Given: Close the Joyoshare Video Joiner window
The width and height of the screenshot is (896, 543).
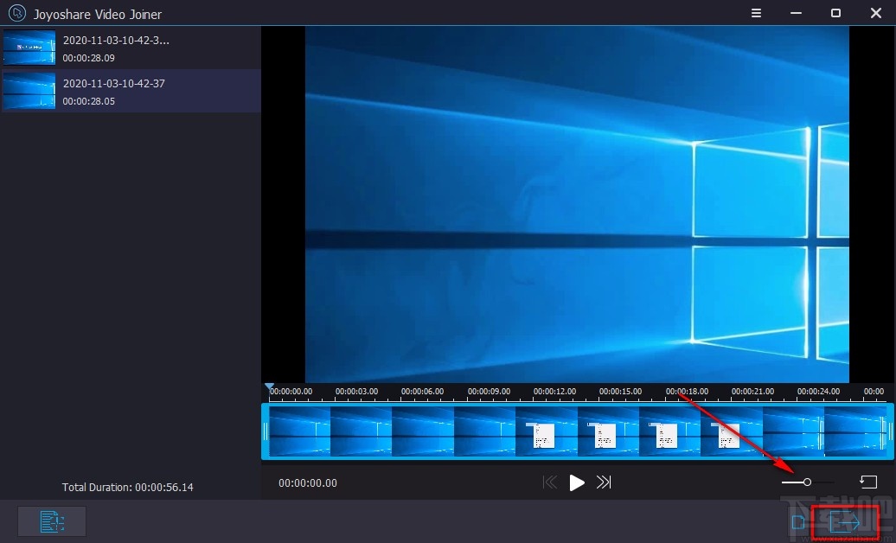Looking at the screenshot, I should pyautogui.click(x=875, y=13).
